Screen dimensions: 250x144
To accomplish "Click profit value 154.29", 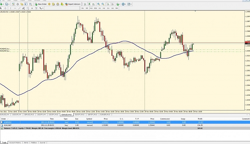I will [200, 125].
